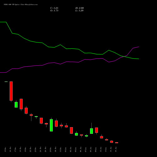Click the '09 Jan' date label
The width and height of the screenshot is (157, 157).
[x=96, y=149]
